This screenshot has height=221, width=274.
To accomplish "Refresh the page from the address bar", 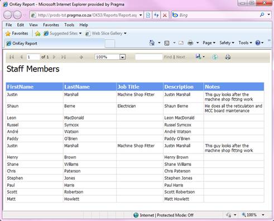I will click(x=156, y=15).
